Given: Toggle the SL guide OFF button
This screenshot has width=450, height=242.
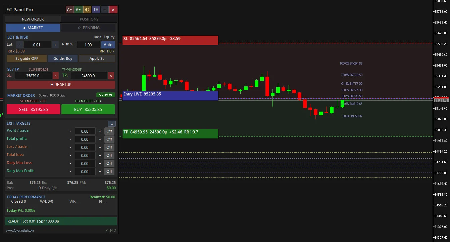Looking at the screenshot, I should pos(27,58).
